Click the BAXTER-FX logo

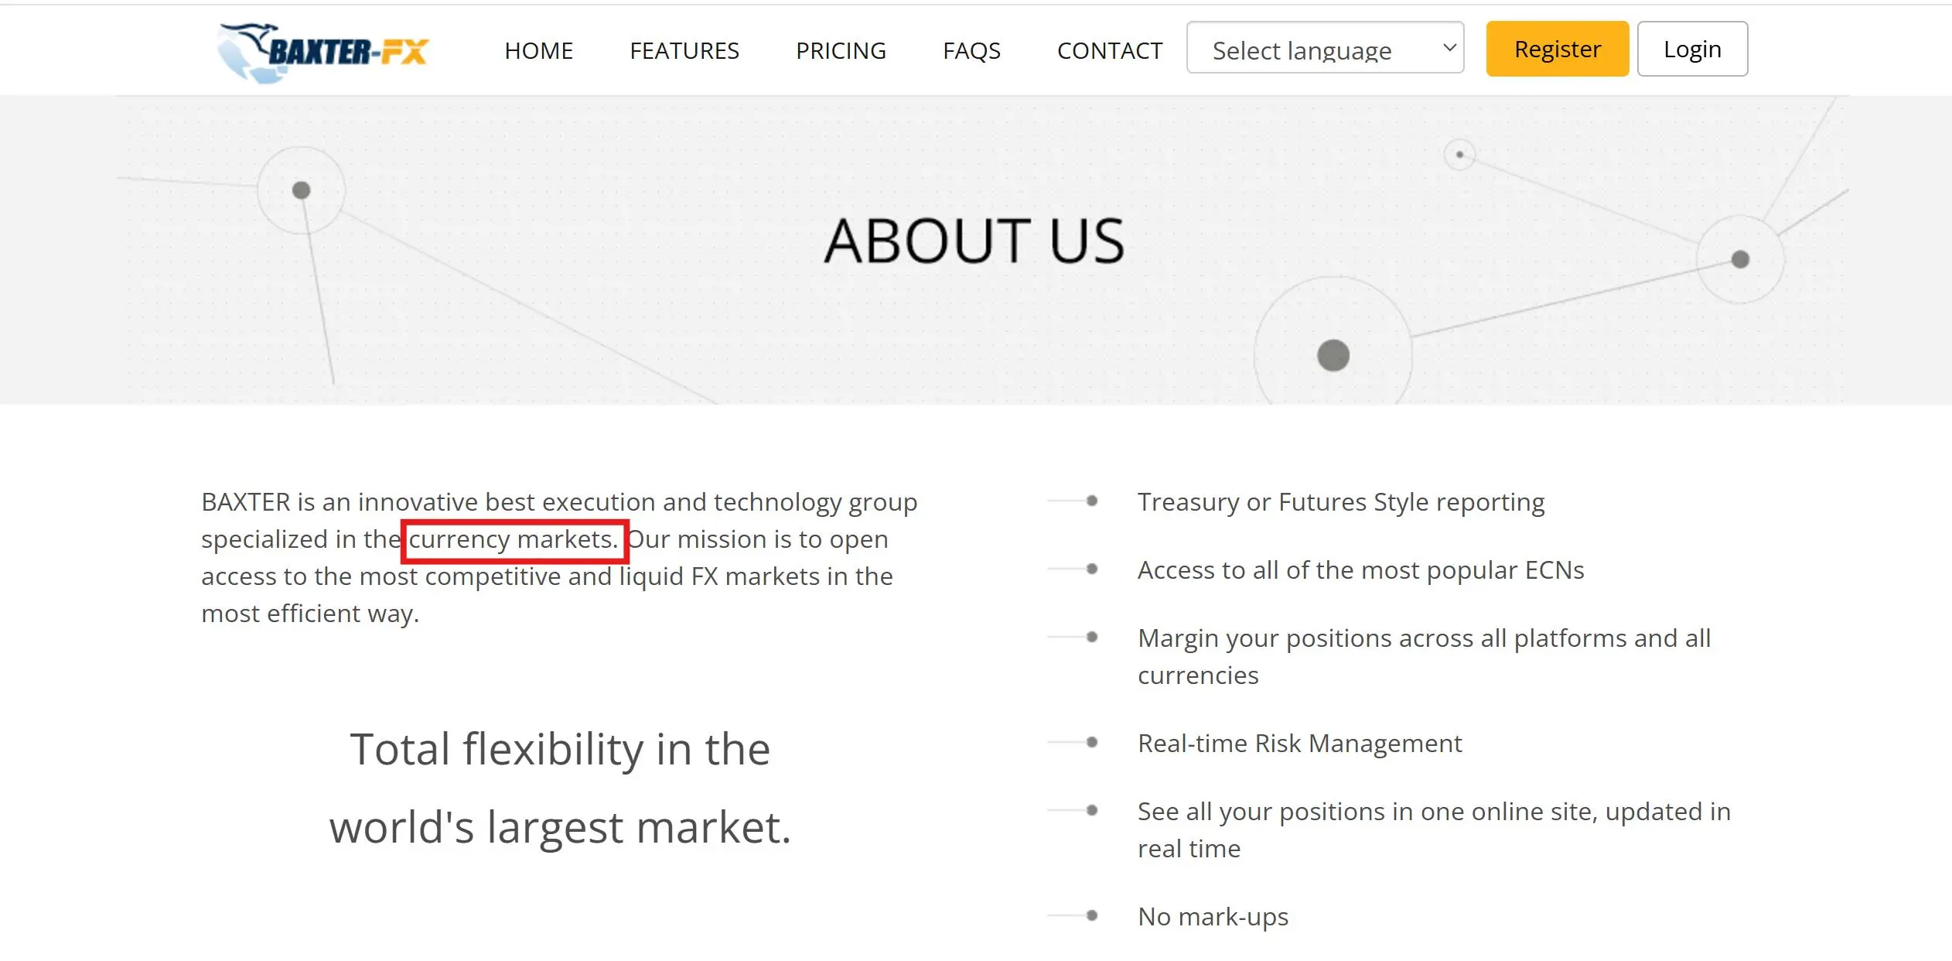click(323, 52)
